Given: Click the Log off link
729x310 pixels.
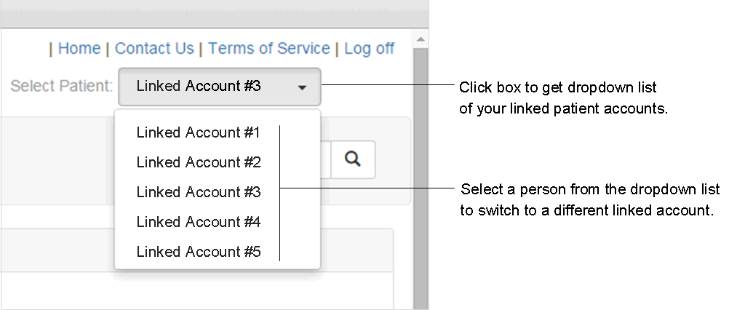Looking at the screenshot, I should 369,48.
